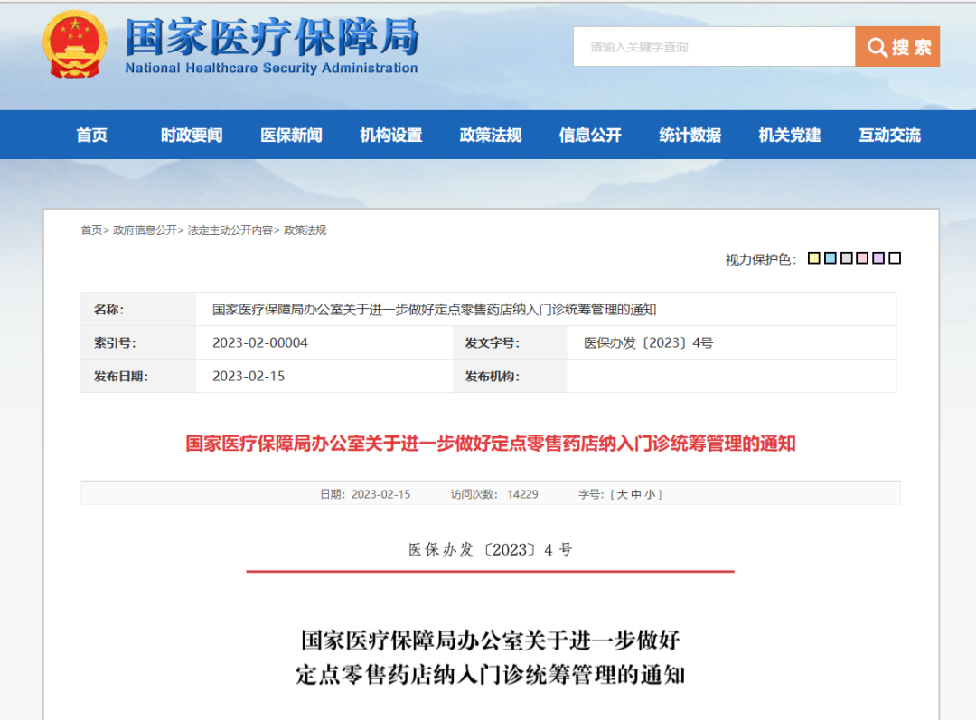Select the yellow eye-protection color swatch
The image size is (976, 720).
813,258
